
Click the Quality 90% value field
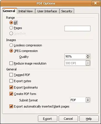coord(75,56)
